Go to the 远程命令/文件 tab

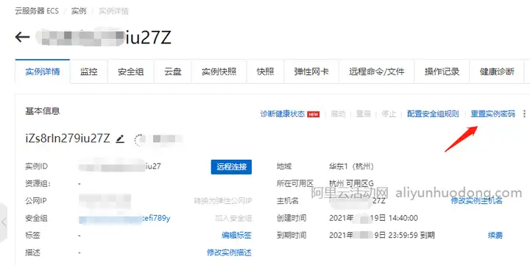pyautogui.click(x=377, y=71)
